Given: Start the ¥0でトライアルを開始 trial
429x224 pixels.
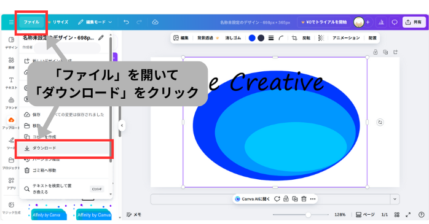Looking at the screenshot, I should click(x=324, y=22).
